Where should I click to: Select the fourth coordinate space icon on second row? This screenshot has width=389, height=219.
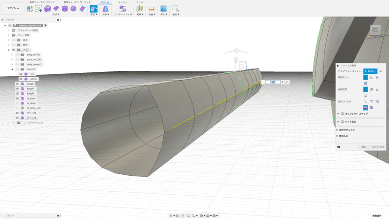coord(366,96)
